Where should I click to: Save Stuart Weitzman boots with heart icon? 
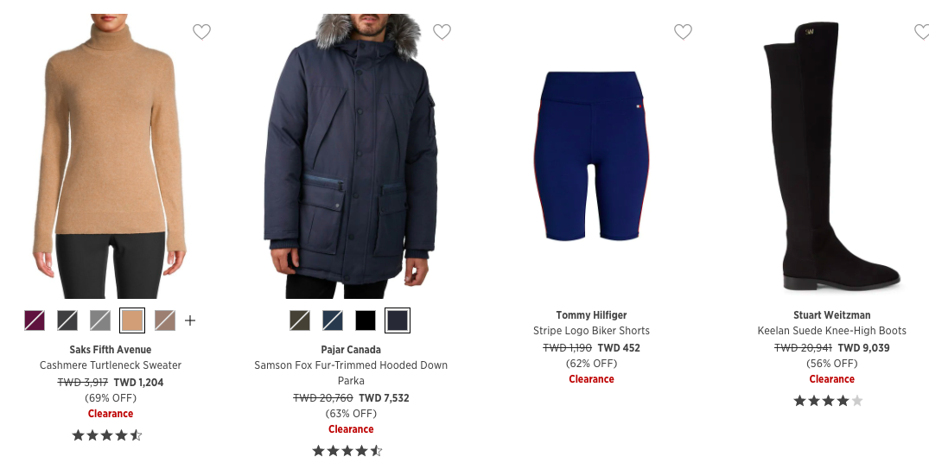click(922, 31)
